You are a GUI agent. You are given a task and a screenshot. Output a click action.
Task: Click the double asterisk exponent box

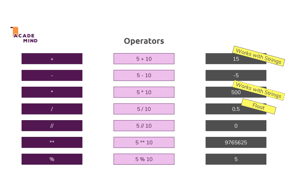point(52,142)
